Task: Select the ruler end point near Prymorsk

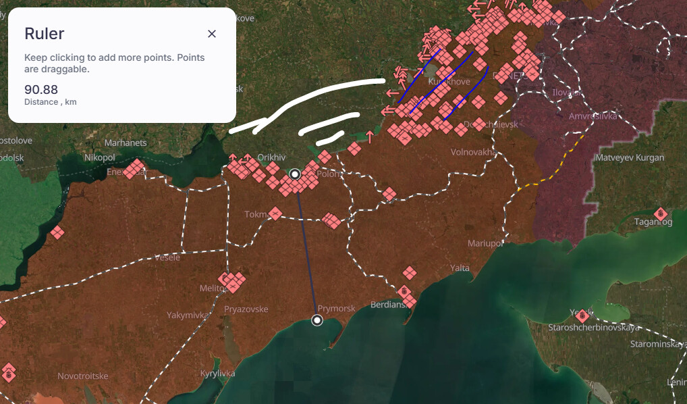Action: tap(317, 320)
